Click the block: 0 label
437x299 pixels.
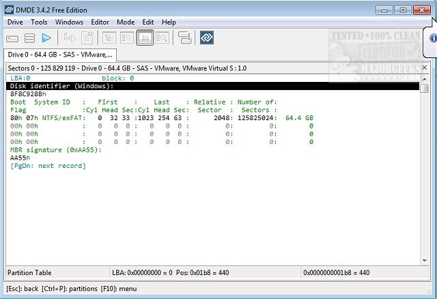tap(118, 79)
